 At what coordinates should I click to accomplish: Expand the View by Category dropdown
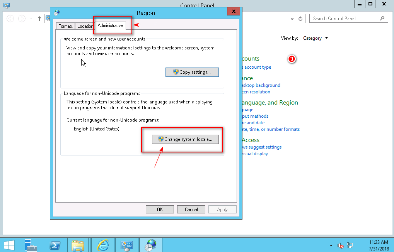[316, 38]
